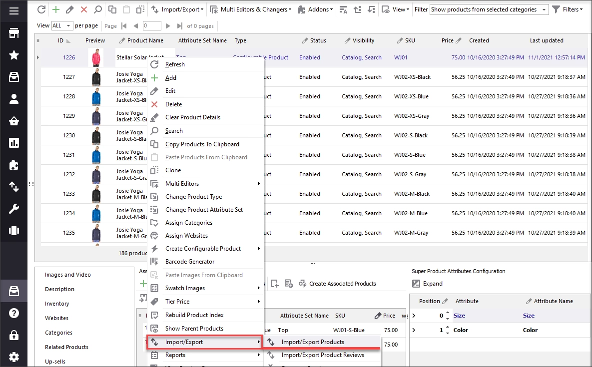Click thumbnail of Stellar Solar Jacket

95,57
